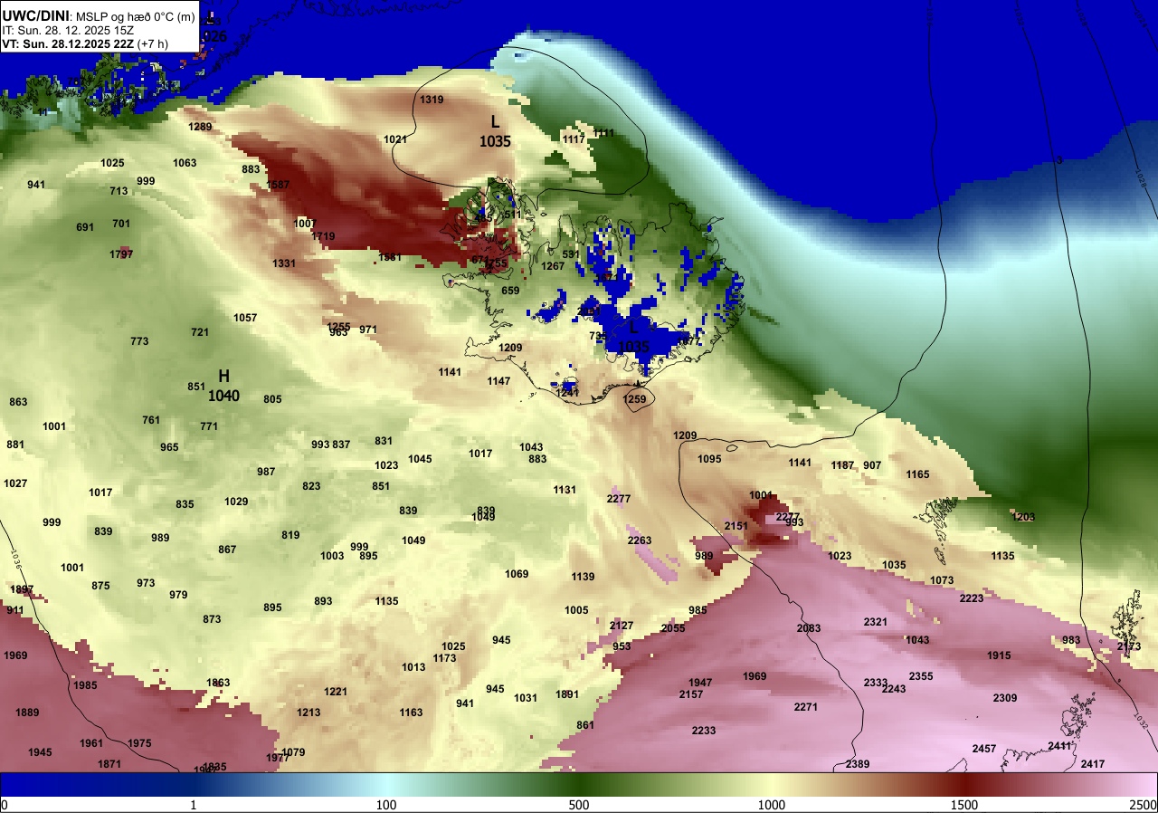Image resolution: width=1158 pixels, height=813 pixels.
Task: Click the height value 2389
Action: (x=858, y=764)
